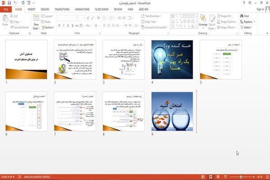Toggle Underline formatting
This screenshot has height=180, width=270.
pyautogui.click(x=68, y=26)
